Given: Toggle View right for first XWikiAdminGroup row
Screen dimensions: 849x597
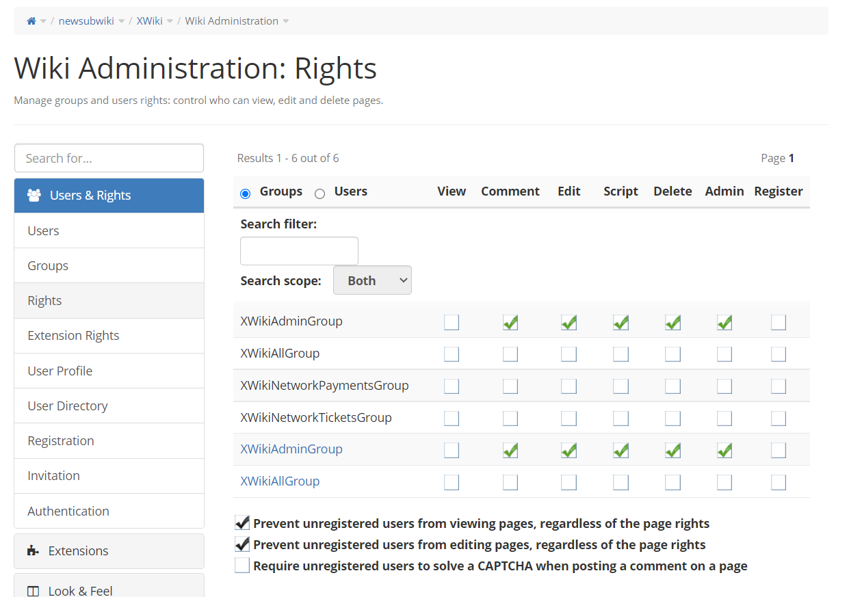Looking at the screenshot, I should (452, 322).
